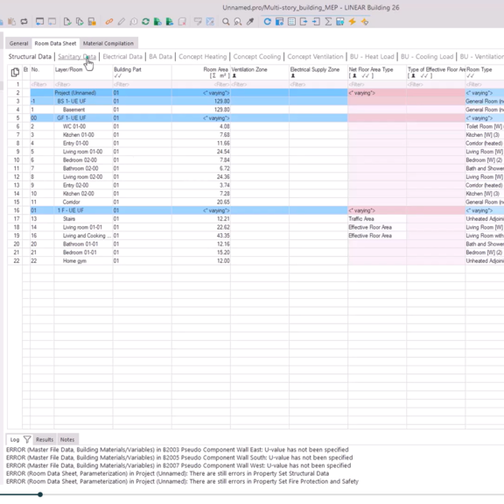Viewport: 504px width, 504px height.
Task: Click the orange chain link icon
Action: pos(109,22)
